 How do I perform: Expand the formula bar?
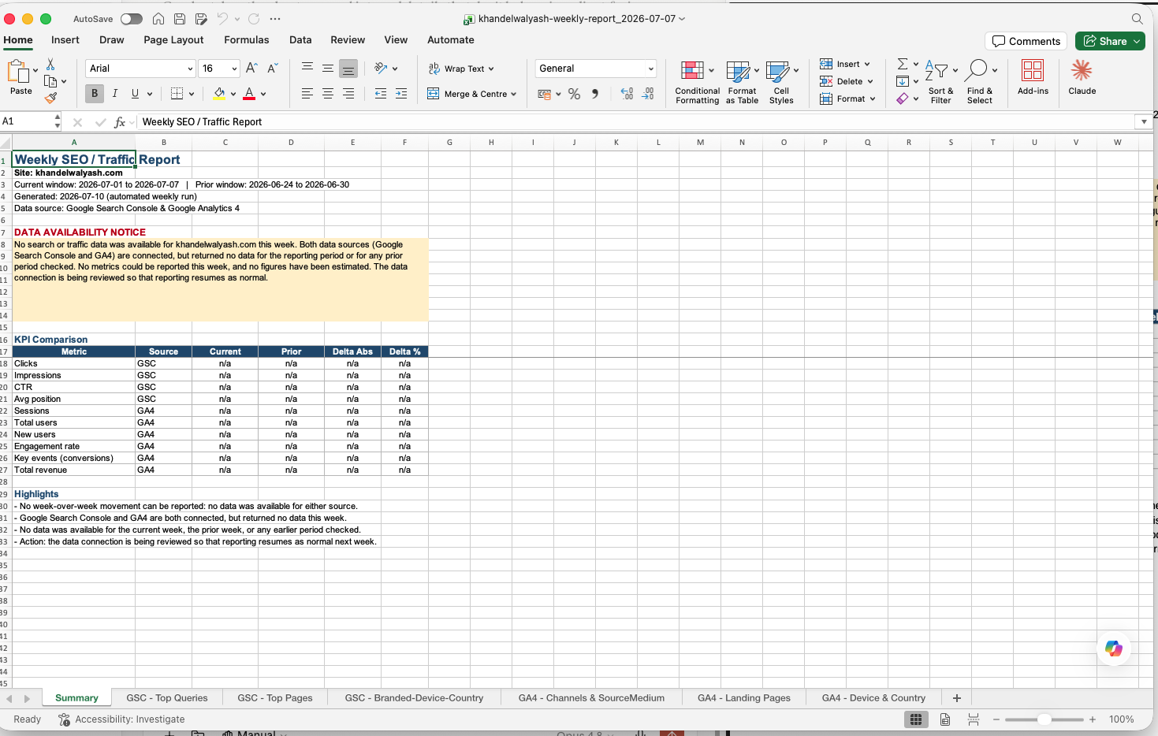tap(1144, 121)
